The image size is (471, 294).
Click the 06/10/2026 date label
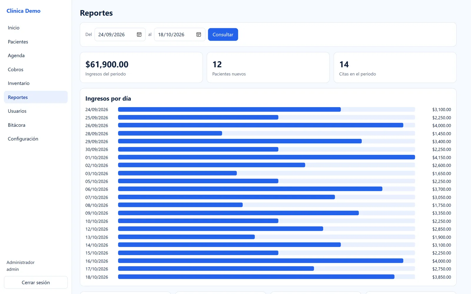tap(97, 189)
